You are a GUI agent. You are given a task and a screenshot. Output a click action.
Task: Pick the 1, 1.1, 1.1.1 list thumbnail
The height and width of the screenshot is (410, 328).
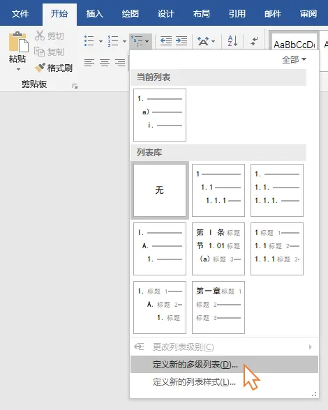pos(218,190)
